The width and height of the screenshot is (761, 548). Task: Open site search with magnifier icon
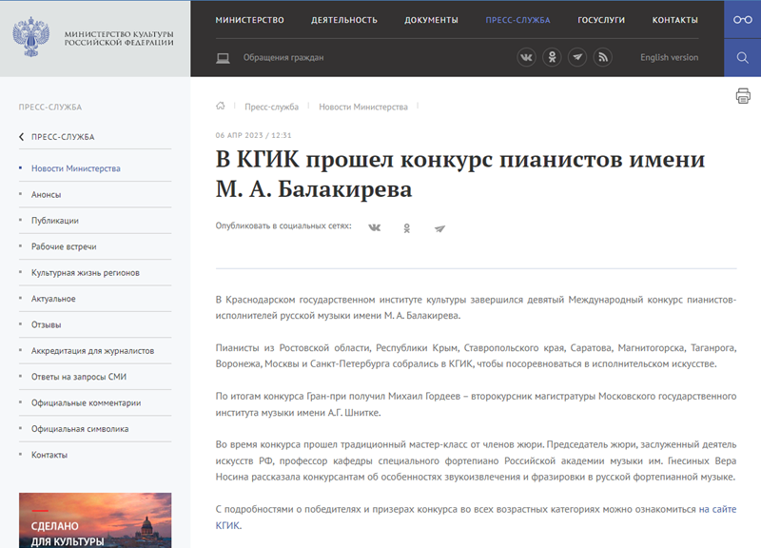tap(743, 58)
